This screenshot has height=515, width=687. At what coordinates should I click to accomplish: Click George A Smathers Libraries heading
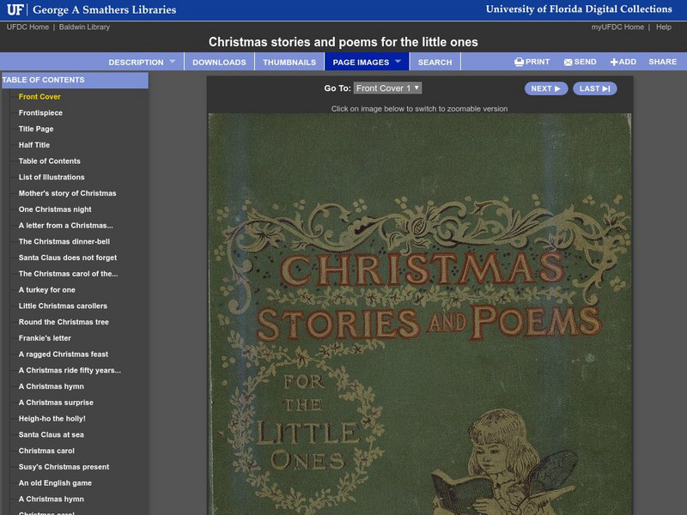pyautogui.click(x=104, y=9)
